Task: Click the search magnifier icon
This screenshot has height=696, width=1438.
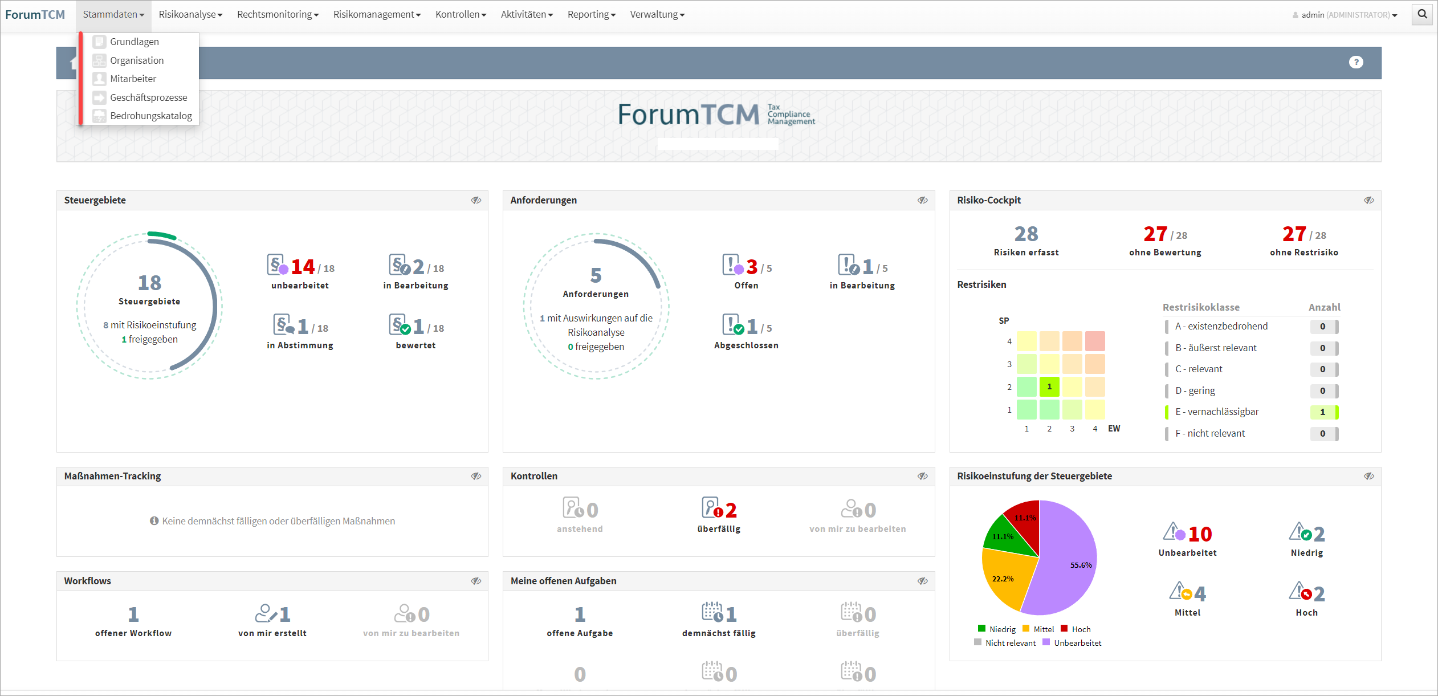Action: tap(1422, 14)
